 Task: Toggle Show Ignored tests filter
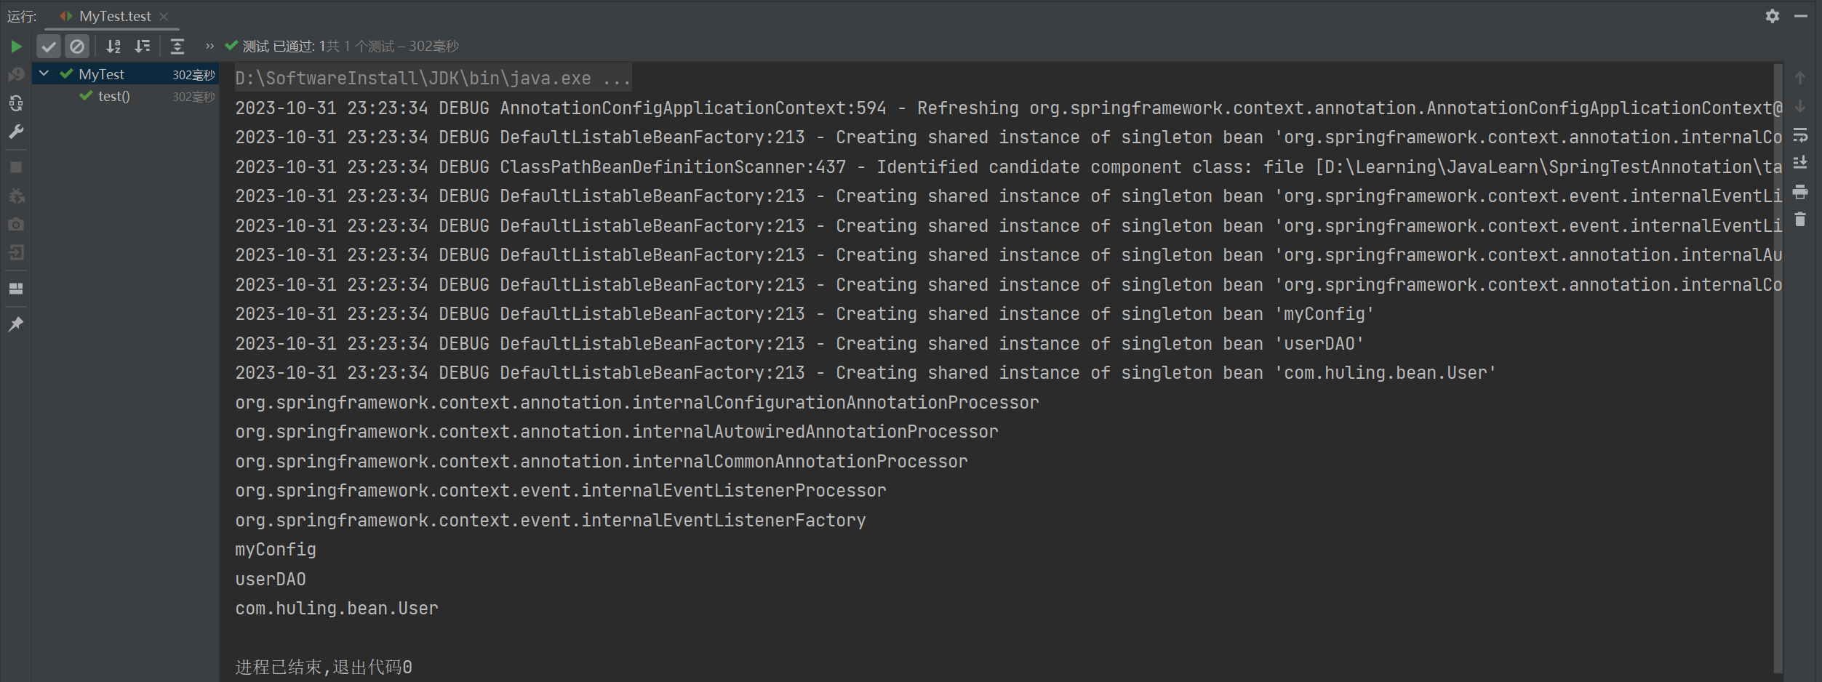click(76, 47)
